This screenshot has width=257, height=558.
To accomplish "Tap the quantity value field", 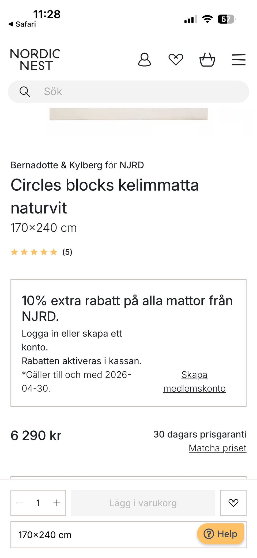I will coord(38,503).
